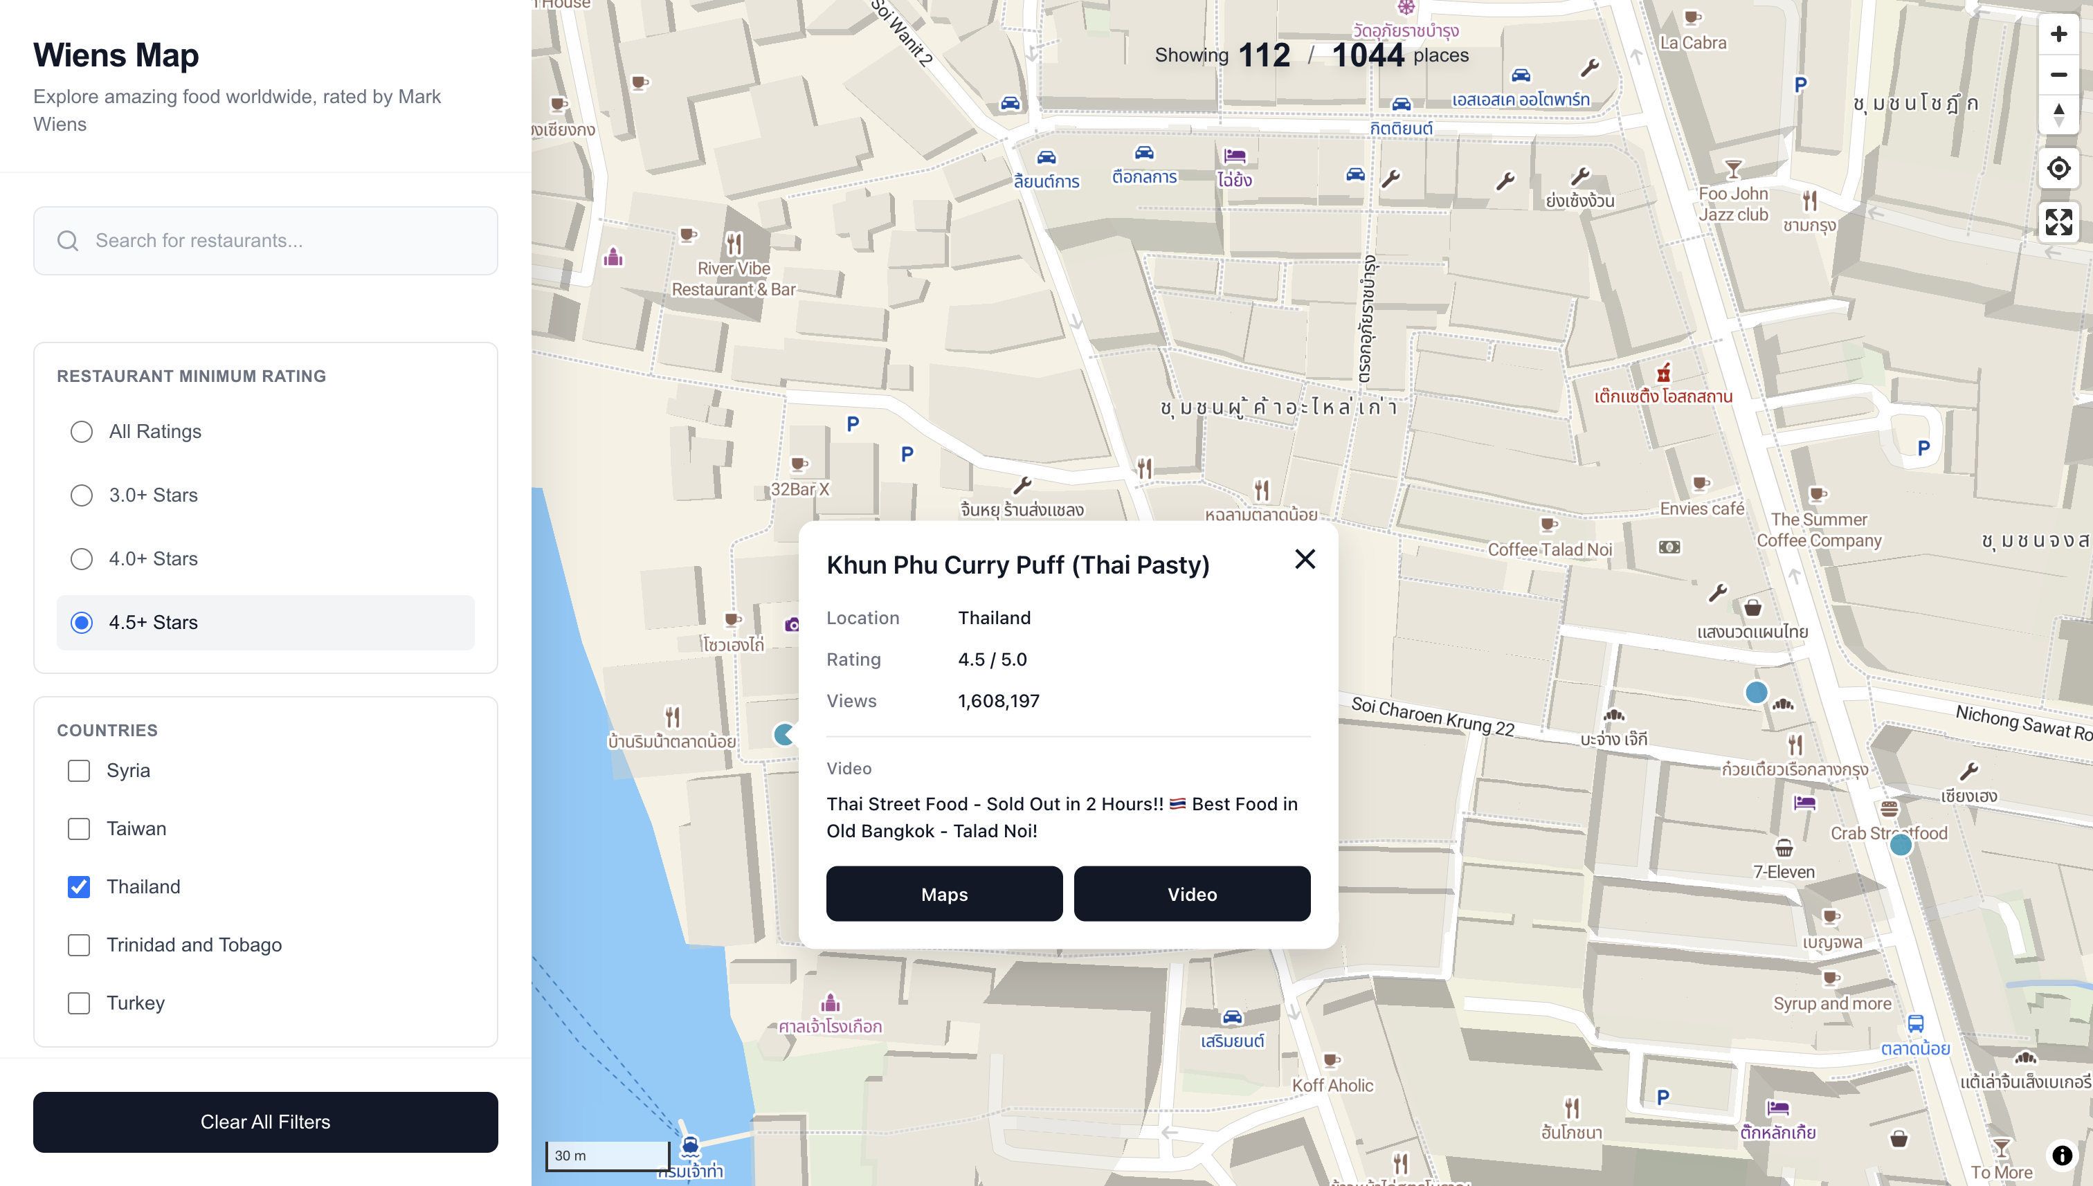Choose the 3.0+ Stars rating filter
The width and height of the screenshot is (2093, 1186).
[82, 495]
